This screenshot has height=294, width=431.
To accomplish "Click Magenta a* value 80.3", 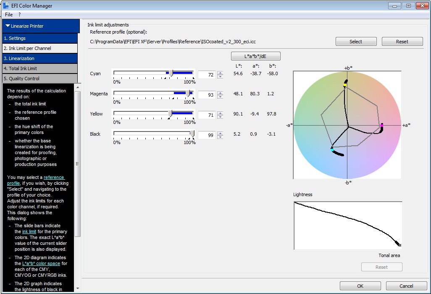I will [255, 94].
